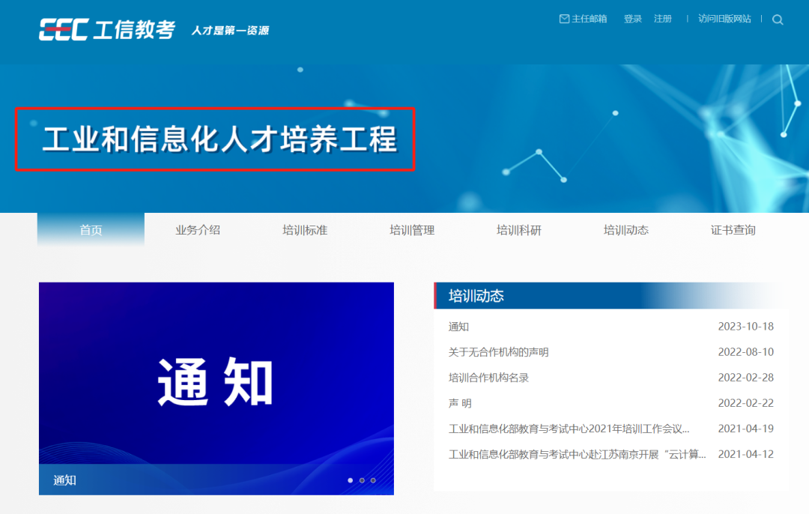Click the 通知 banner slide image
Image resolution: width=809 pixels, height=514 pixels.
216,381
